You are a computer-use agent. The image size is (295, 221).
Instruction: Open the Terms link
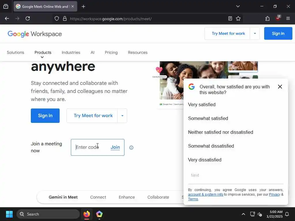(x=193, y=199)
